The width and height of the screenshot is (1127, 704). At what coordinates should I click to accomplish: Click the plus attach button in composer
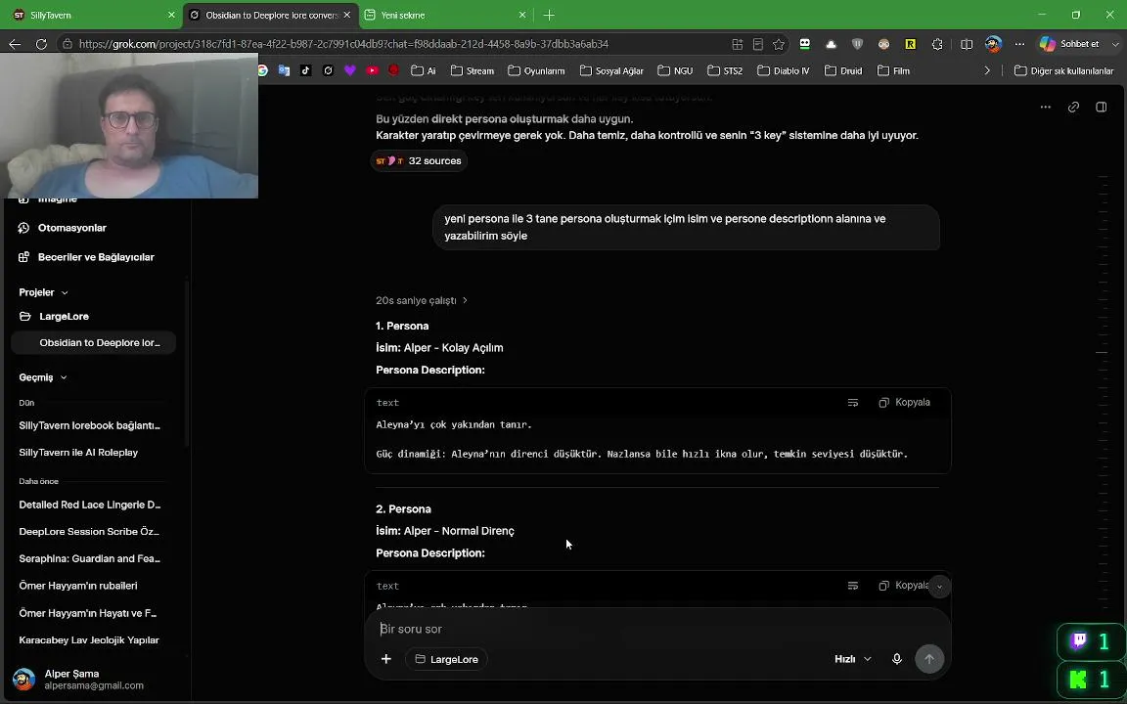pos(386,659)
